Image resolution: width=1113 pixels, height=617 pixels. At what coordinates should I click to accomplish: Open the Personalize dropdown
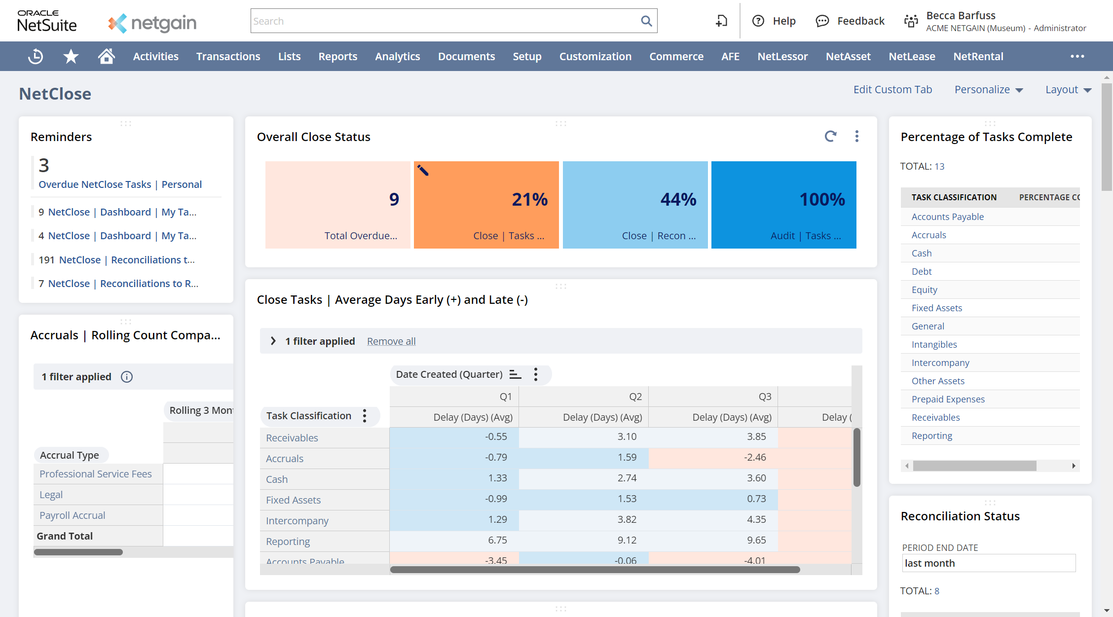pos(989,90)
